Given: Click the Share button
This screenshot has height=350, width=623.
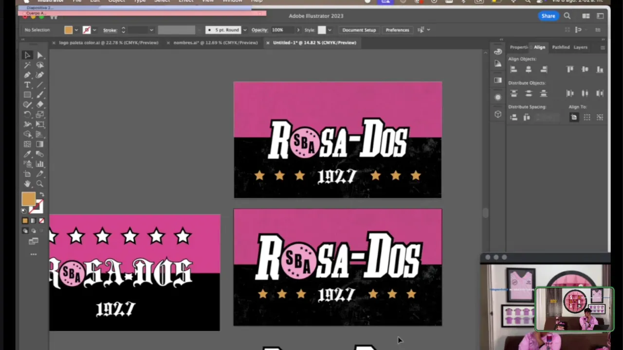Looking at the screenshot, I should pos(548,16).
